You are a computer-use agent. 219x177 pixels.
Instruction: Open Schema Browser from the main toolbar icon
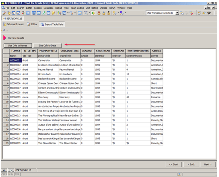click(x=8, y=13)
